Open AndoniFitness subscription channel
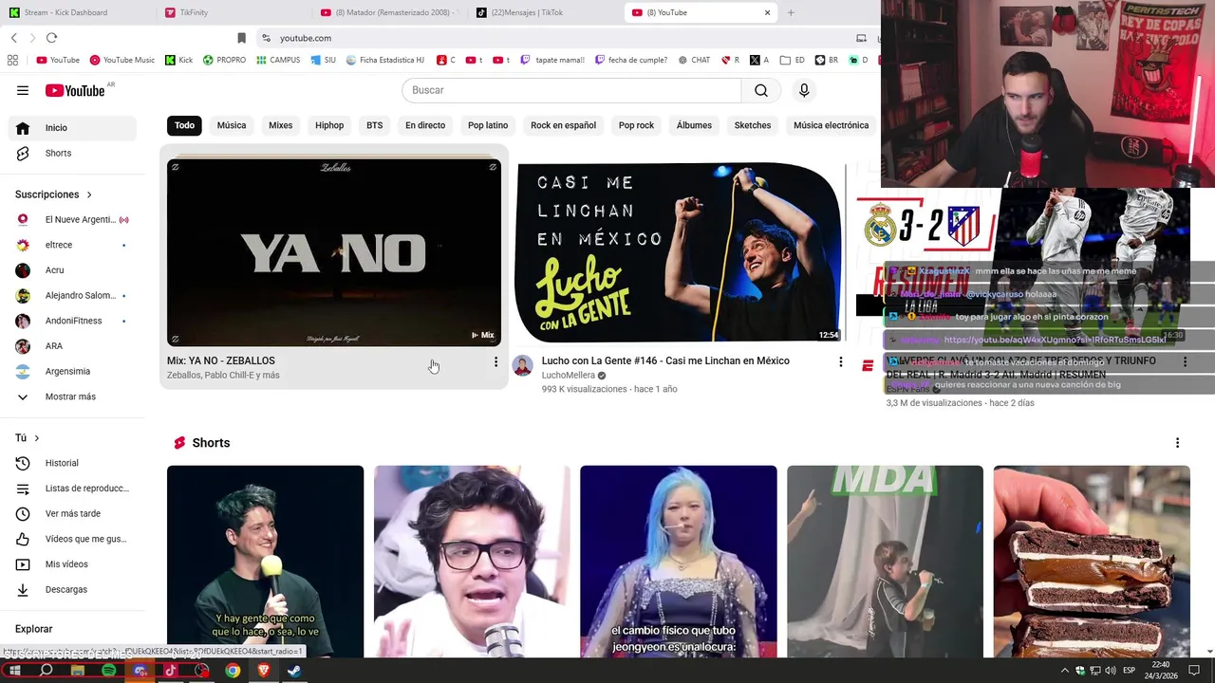 tap(72, 321)
